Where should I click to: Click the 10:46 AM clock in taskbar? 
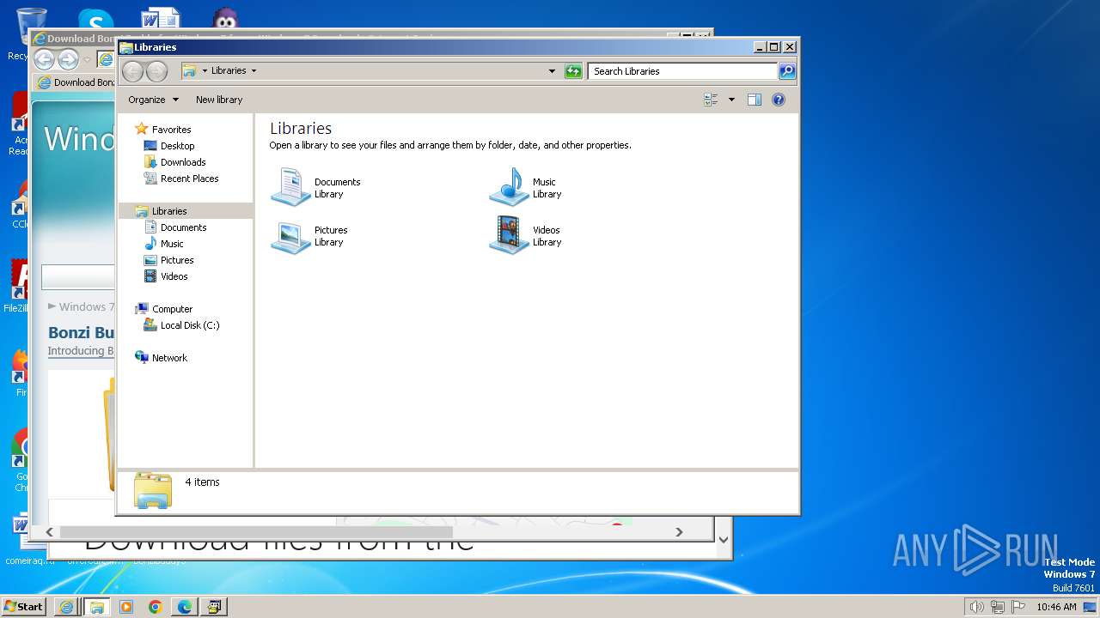[x=1056, y=607]
